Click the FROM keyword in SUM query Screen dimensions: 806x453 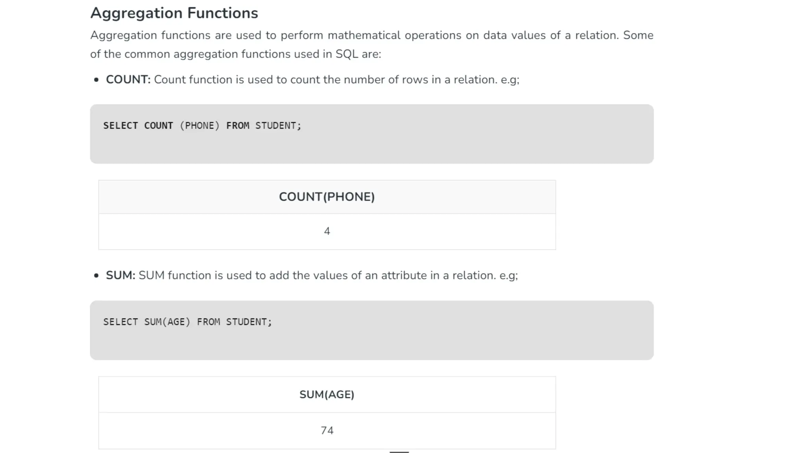click(208, 322)
